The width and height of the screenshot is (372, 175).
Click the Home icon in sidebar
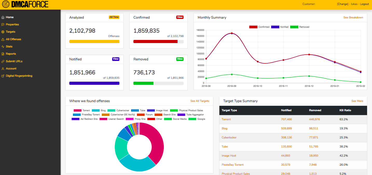click(x=3, y=17)
